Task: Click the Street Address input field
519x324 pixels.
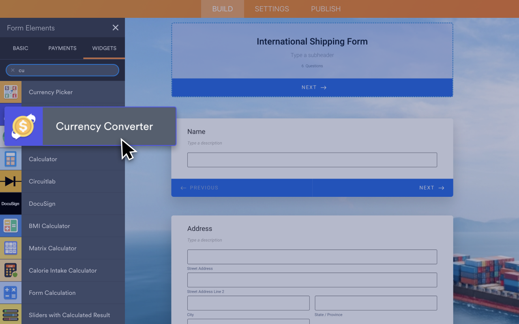Action: coord(312,257)
